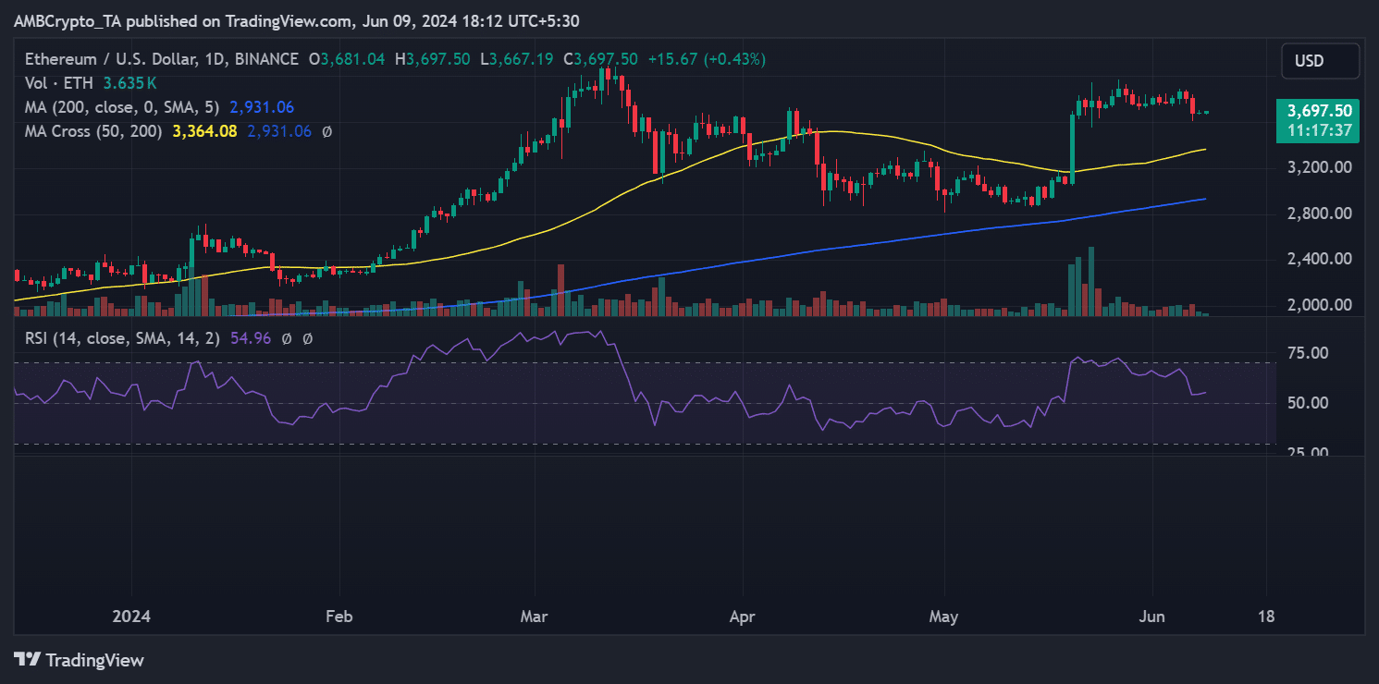Click the RSI axis label 75.00
Screen dimensions: 1379x684
click(x=1307, y=353)
